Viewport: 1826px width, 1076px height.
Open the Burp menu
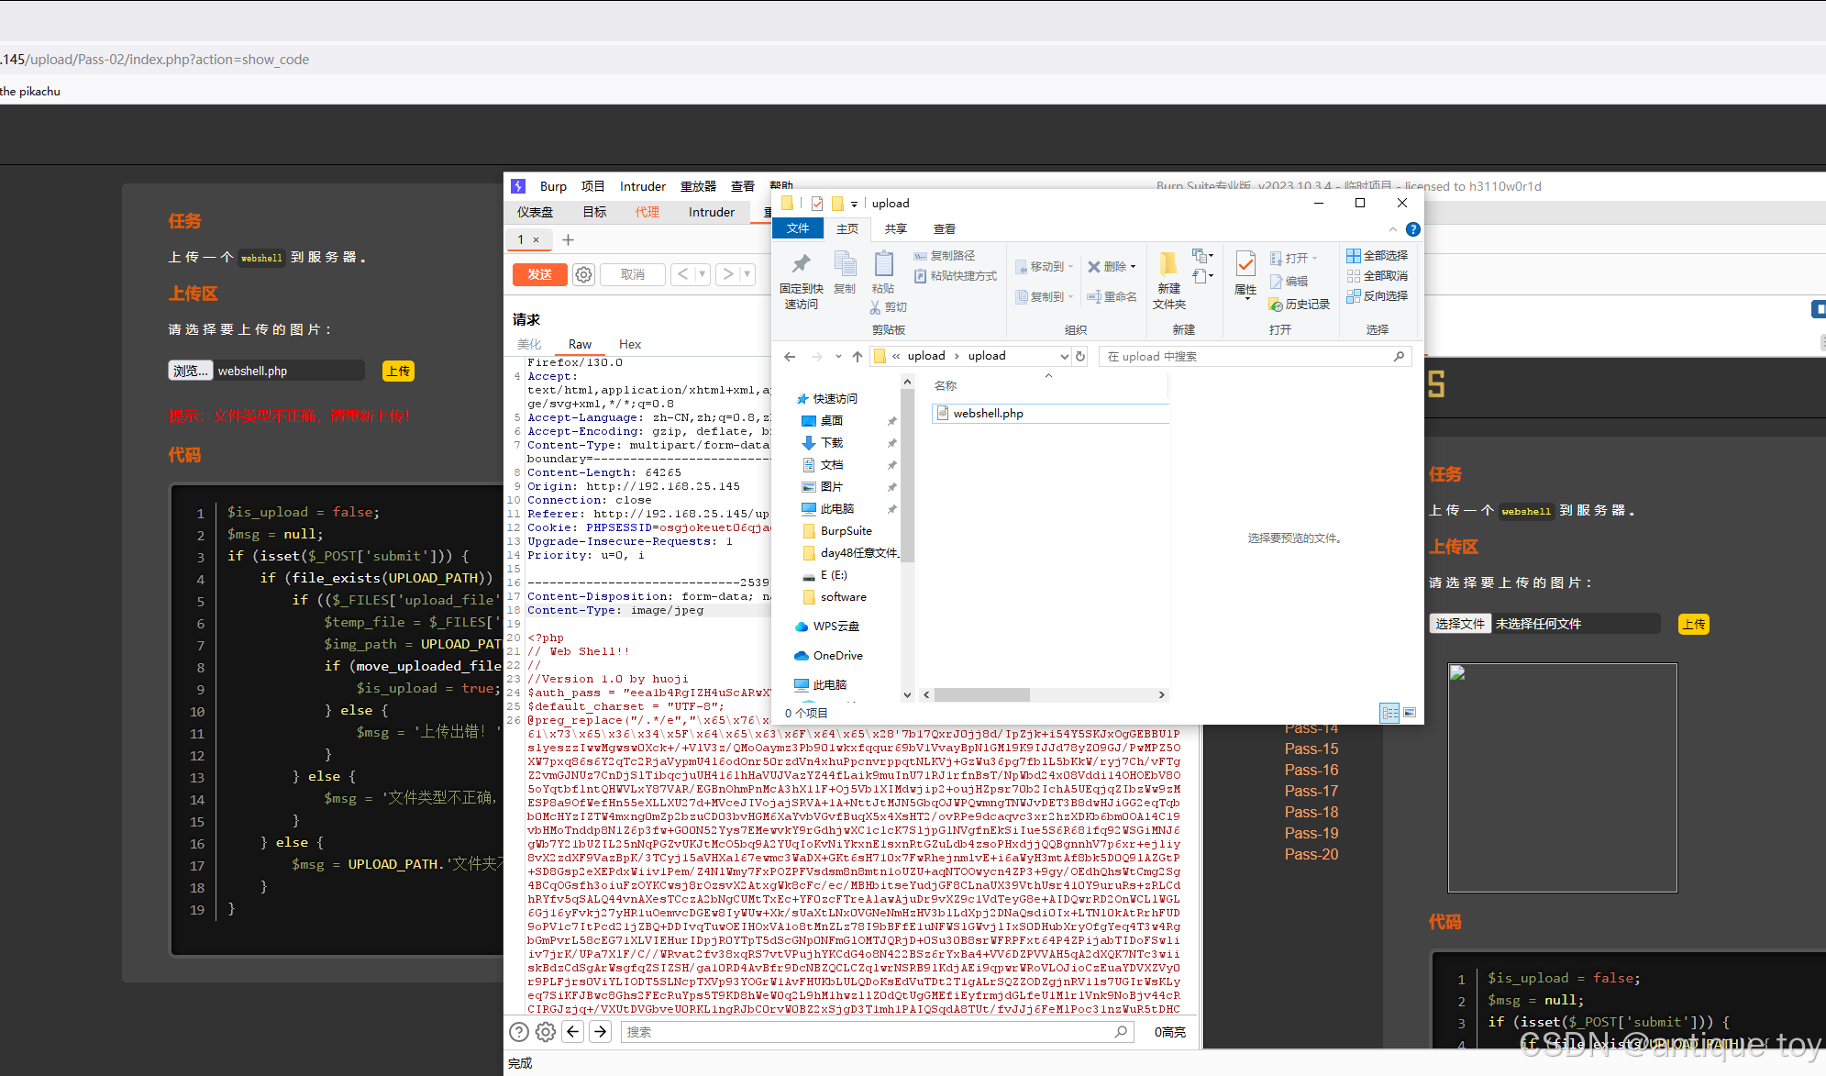tap(552, 186)
